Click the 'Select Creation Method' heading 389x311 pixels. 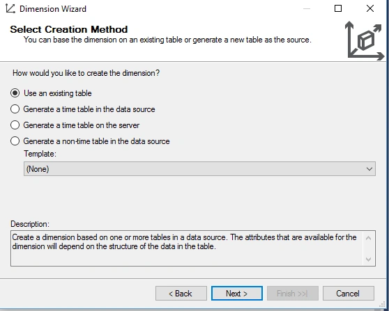pyautogui.click(x=69, y=29)
